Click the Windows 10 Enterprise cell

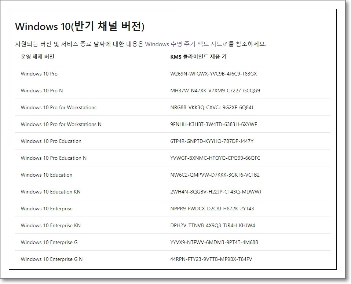tap(47, 209)
